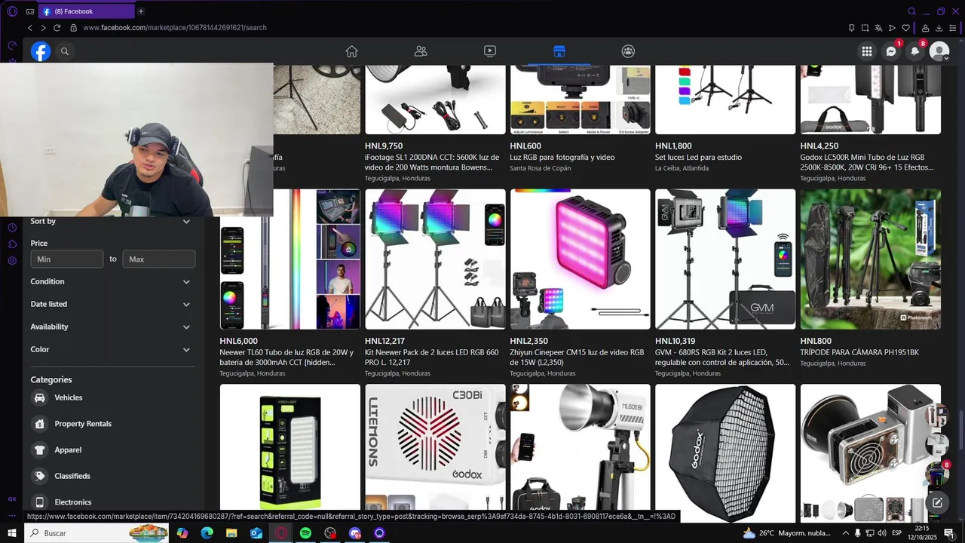Viewport: 965px width, 543px height.
Task: Click the Max price input field
Action: (159, 259)
